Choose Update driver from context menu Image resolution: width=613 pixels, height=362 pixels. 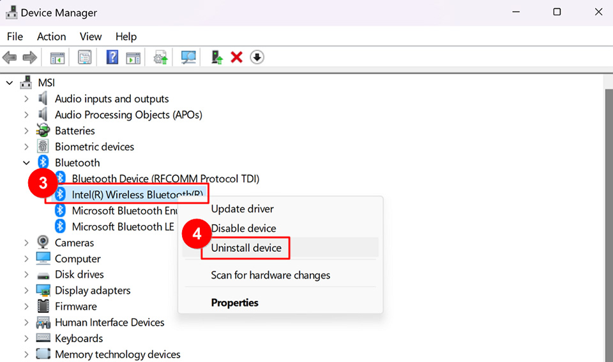[x=280, y=208]
